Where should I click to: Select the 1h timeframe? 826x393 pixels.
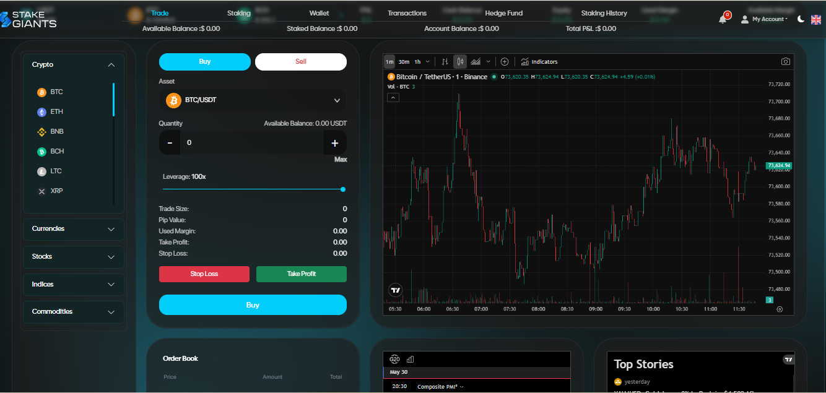[417, 62]
